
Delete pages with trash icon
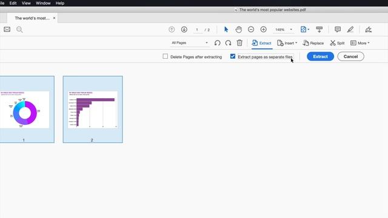239,43
